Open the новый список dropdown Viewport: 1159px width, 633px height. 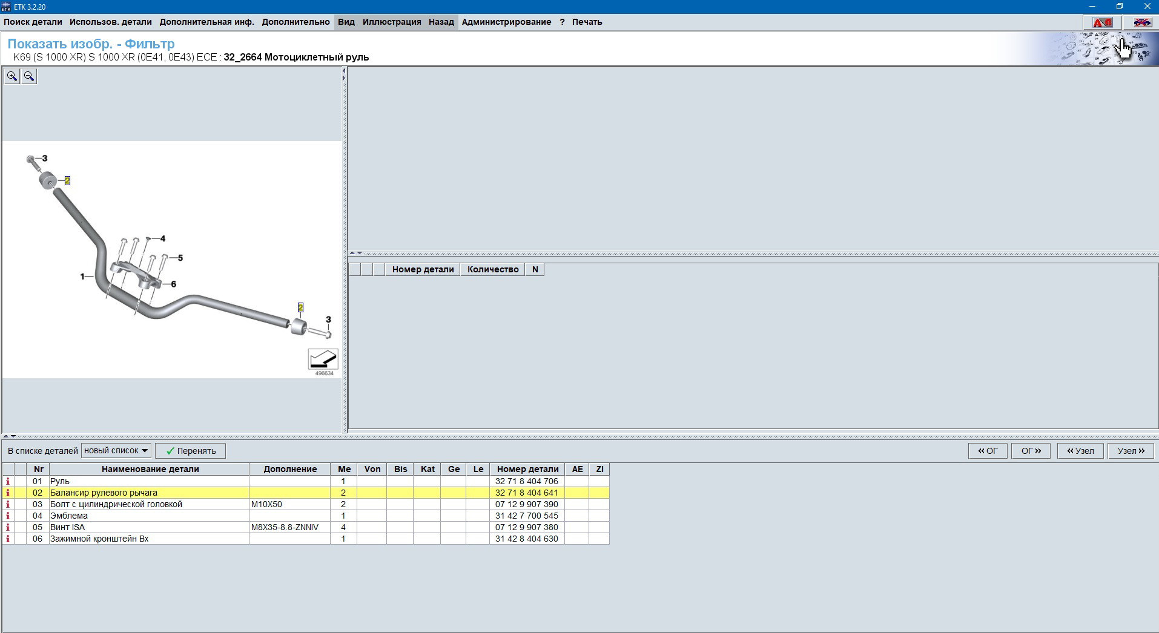[116, 451]
